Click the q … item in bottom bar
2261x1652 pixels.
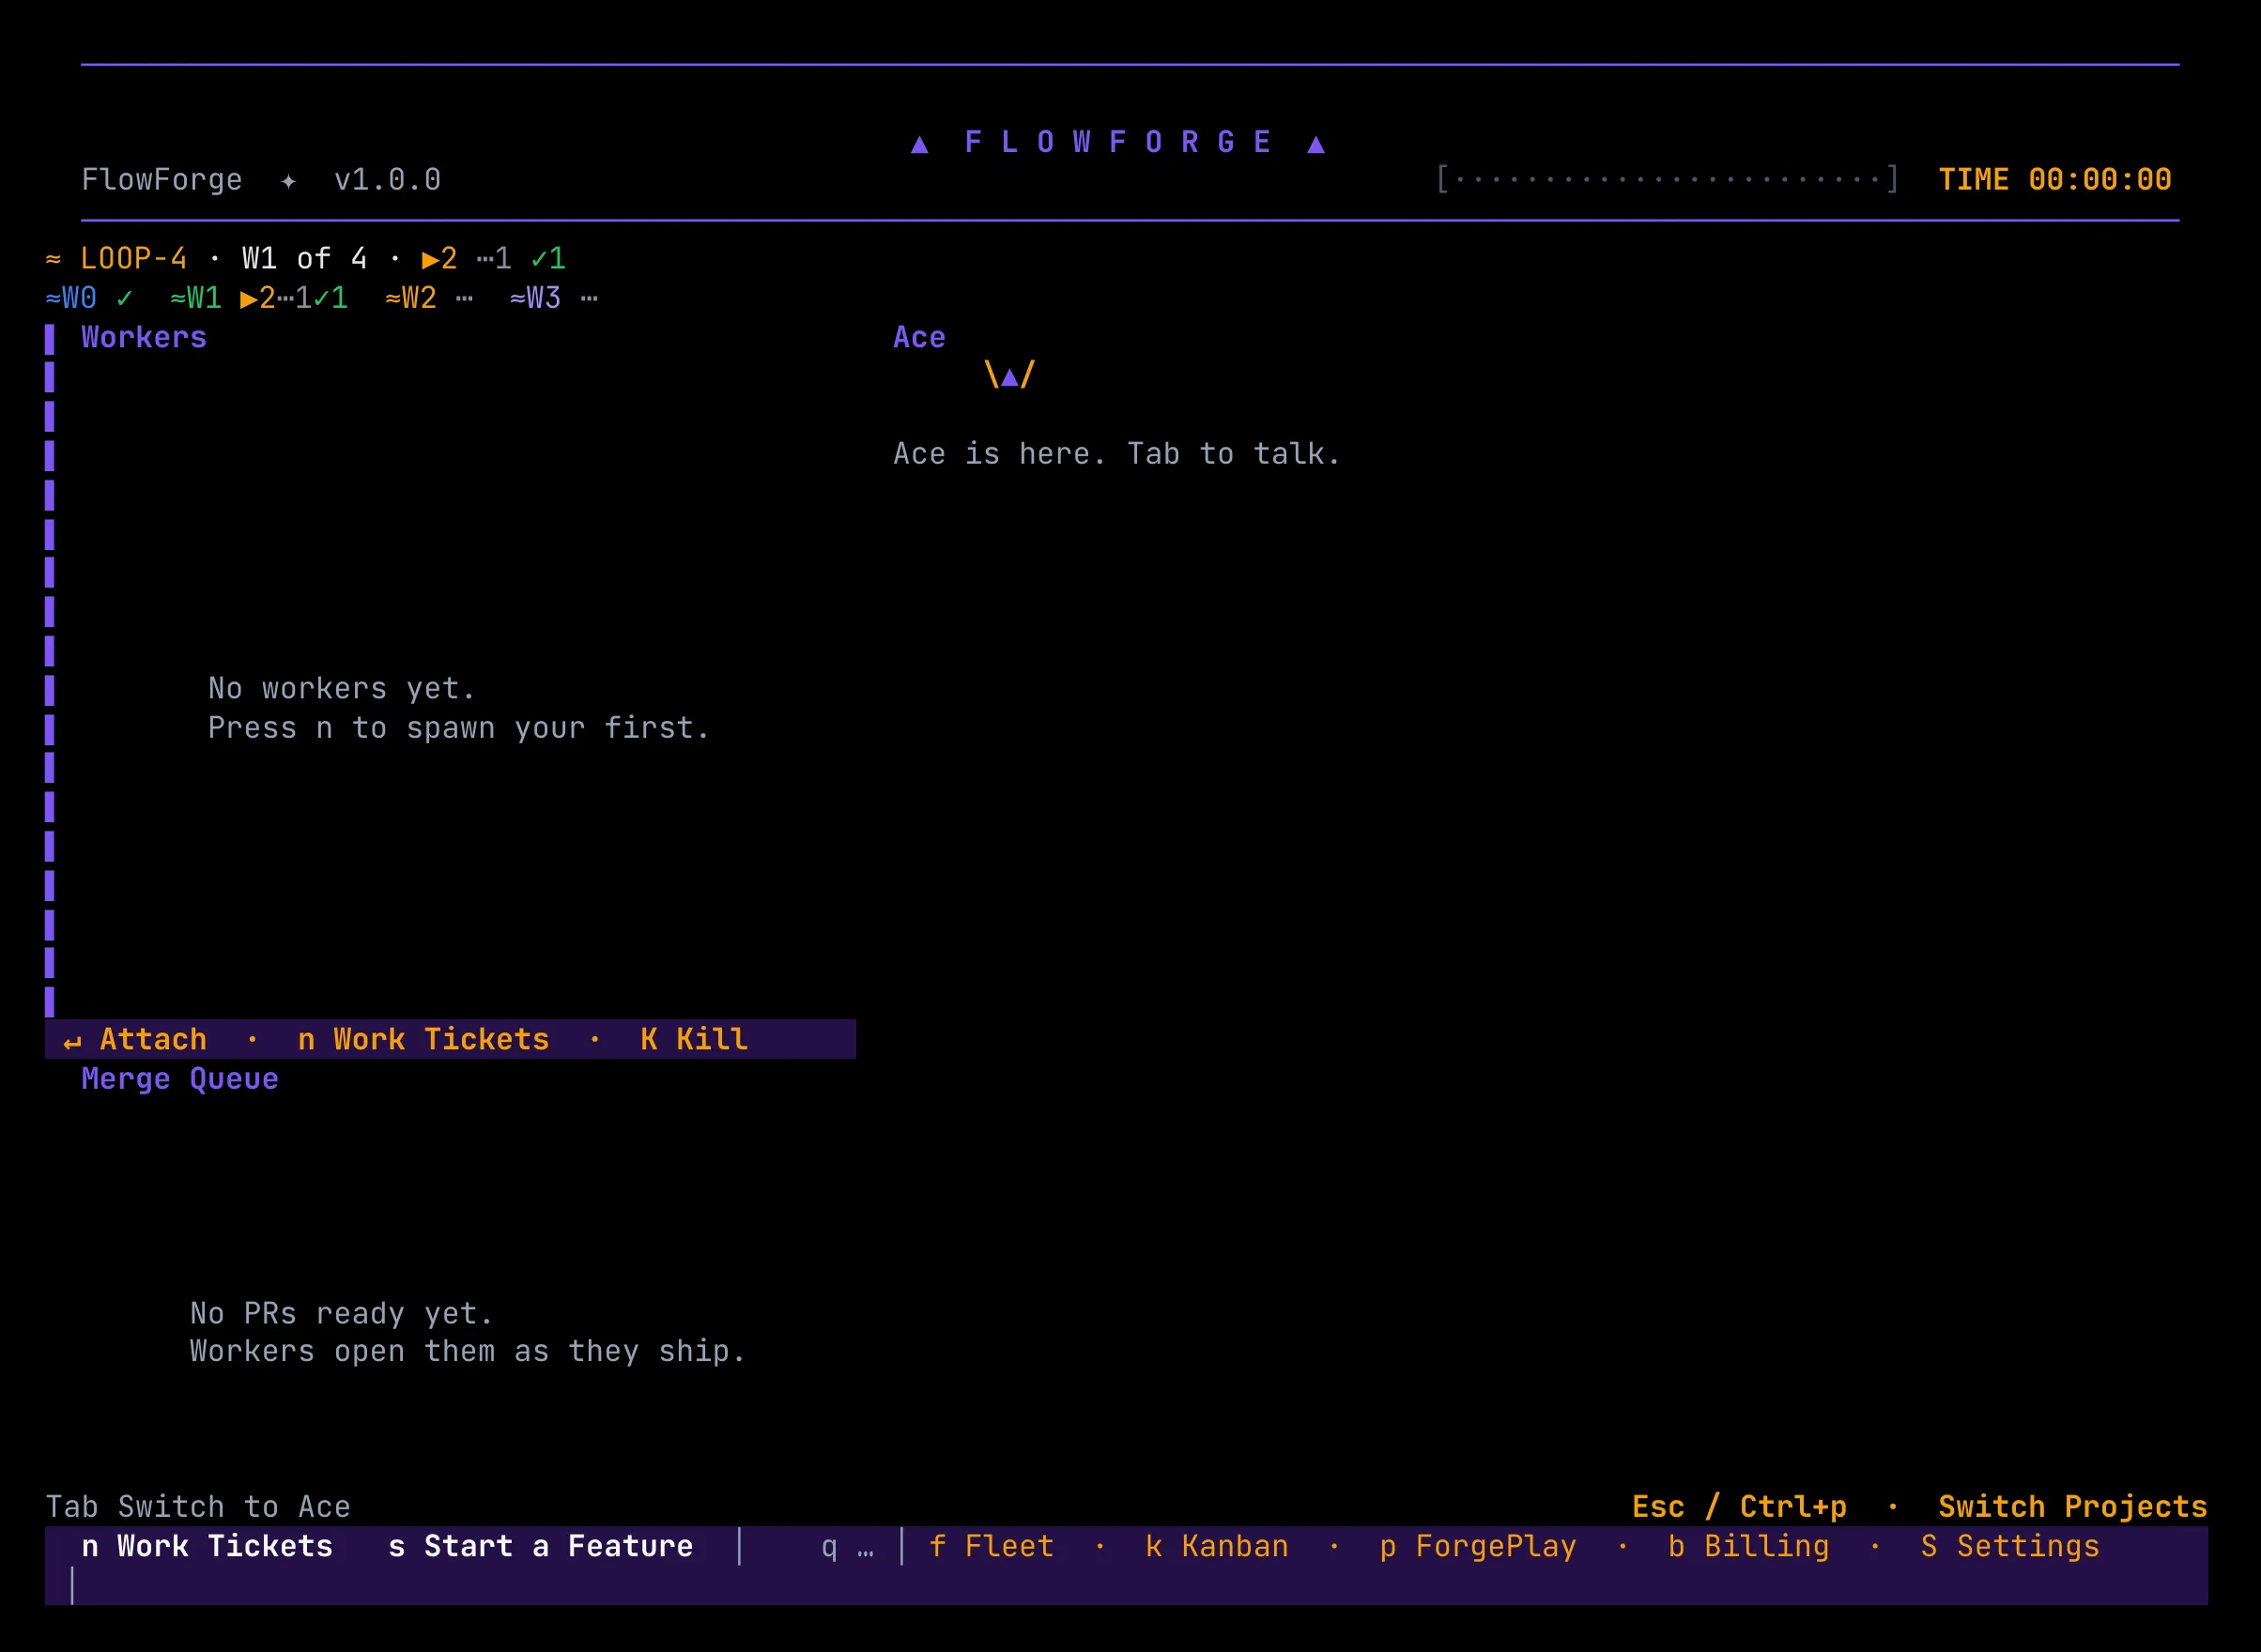tap(847, 1546)
